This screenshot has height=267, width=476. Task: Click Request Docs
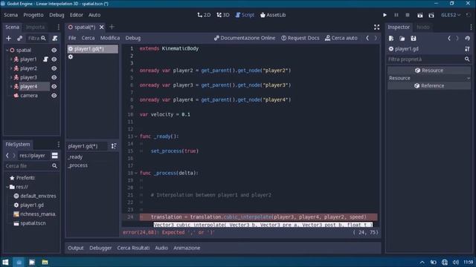[x=300, y=38]
